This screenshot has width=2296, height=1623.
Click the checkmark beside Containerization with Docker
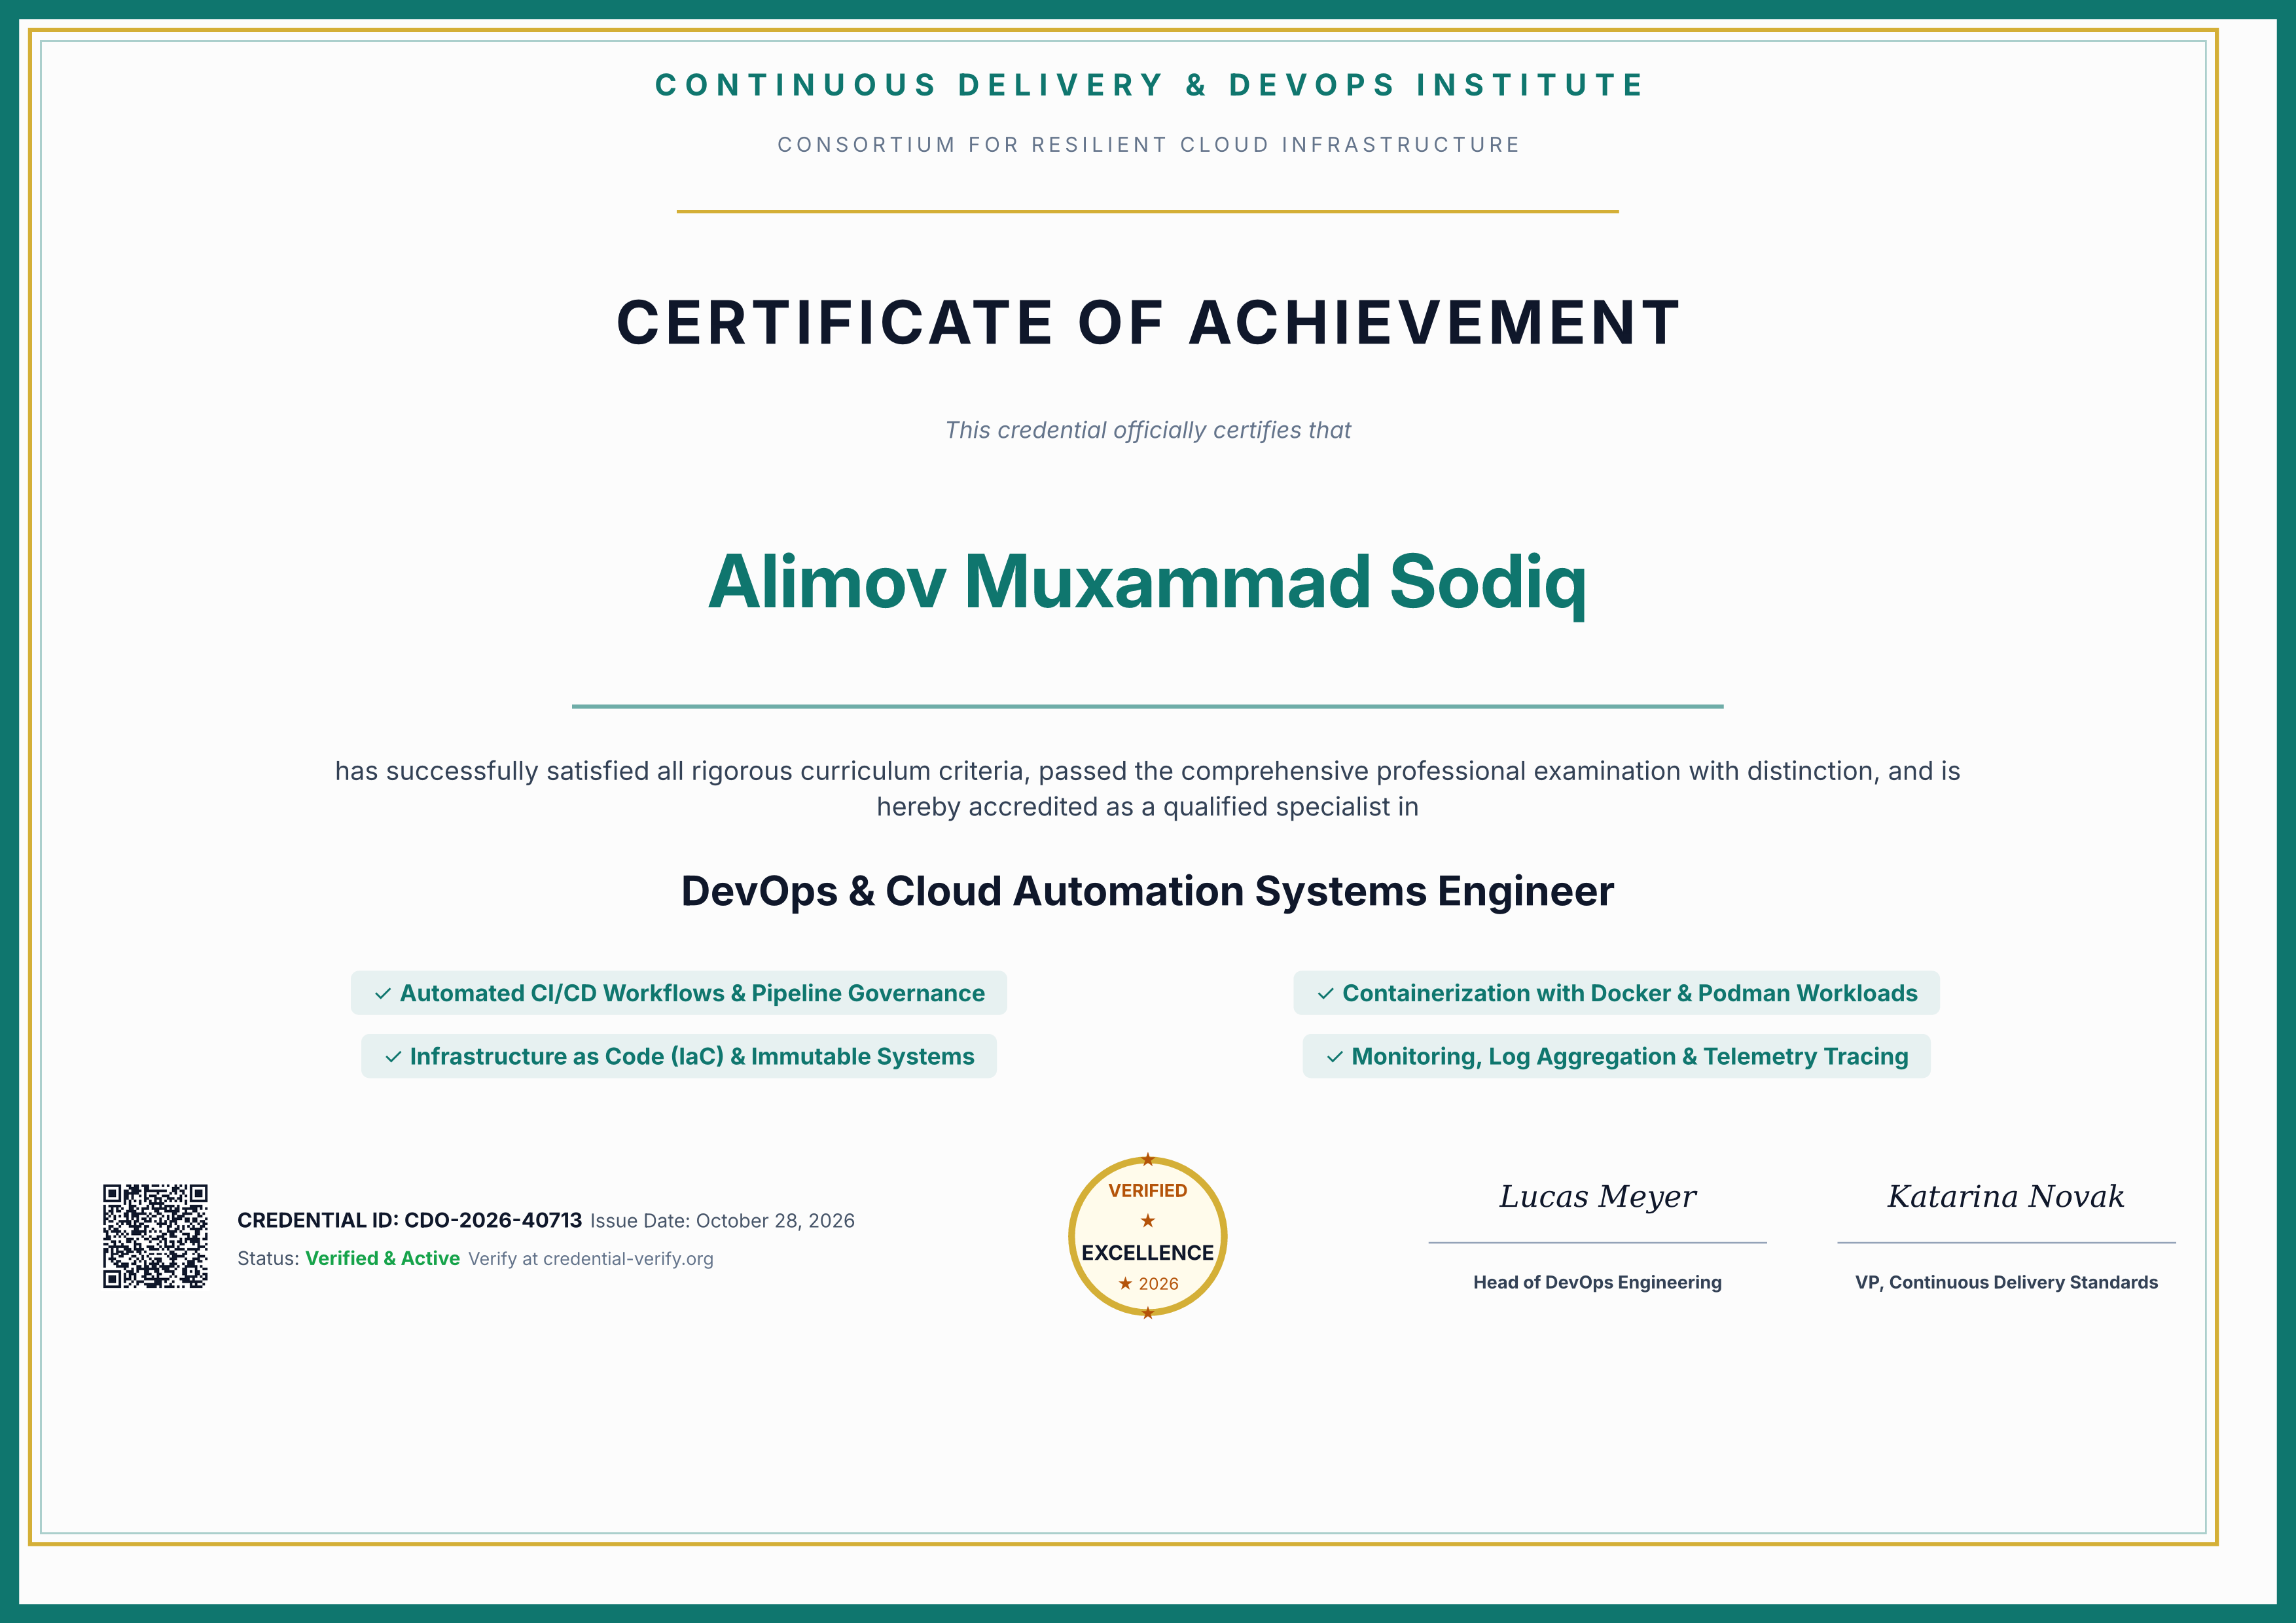[1325, 993]
